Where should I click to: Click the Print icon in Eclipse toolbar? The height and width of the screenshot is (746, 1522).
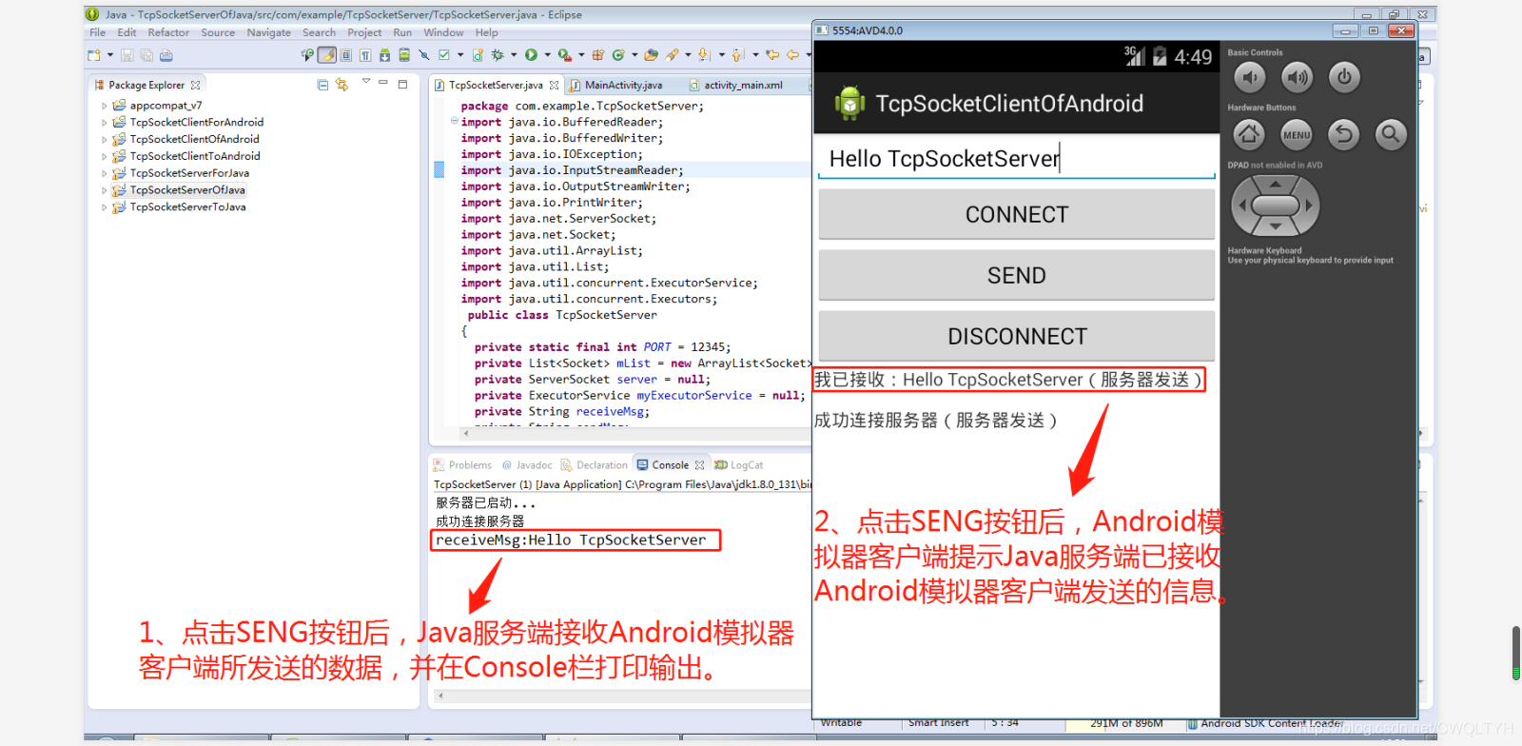(166, 55)
